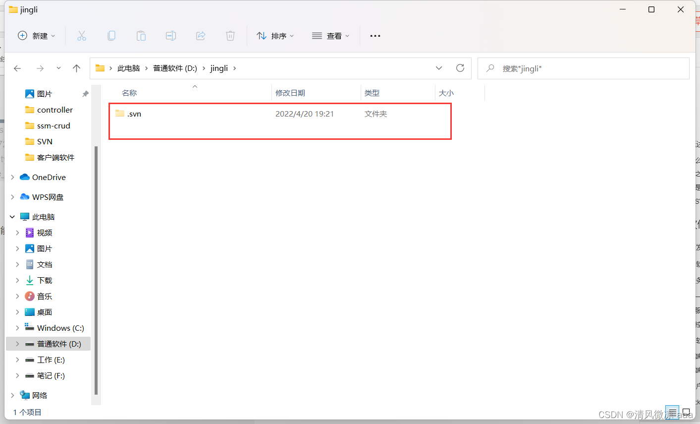Switch to large thumbnails view icon
This screenshot has height=424, width=700.
(687, 413)
